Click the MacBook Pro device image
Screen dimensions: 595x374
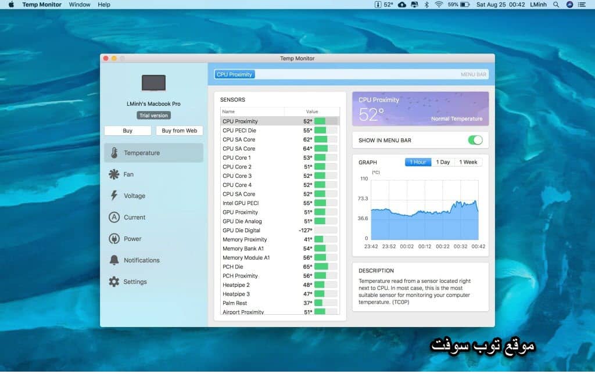click(153, 83)
